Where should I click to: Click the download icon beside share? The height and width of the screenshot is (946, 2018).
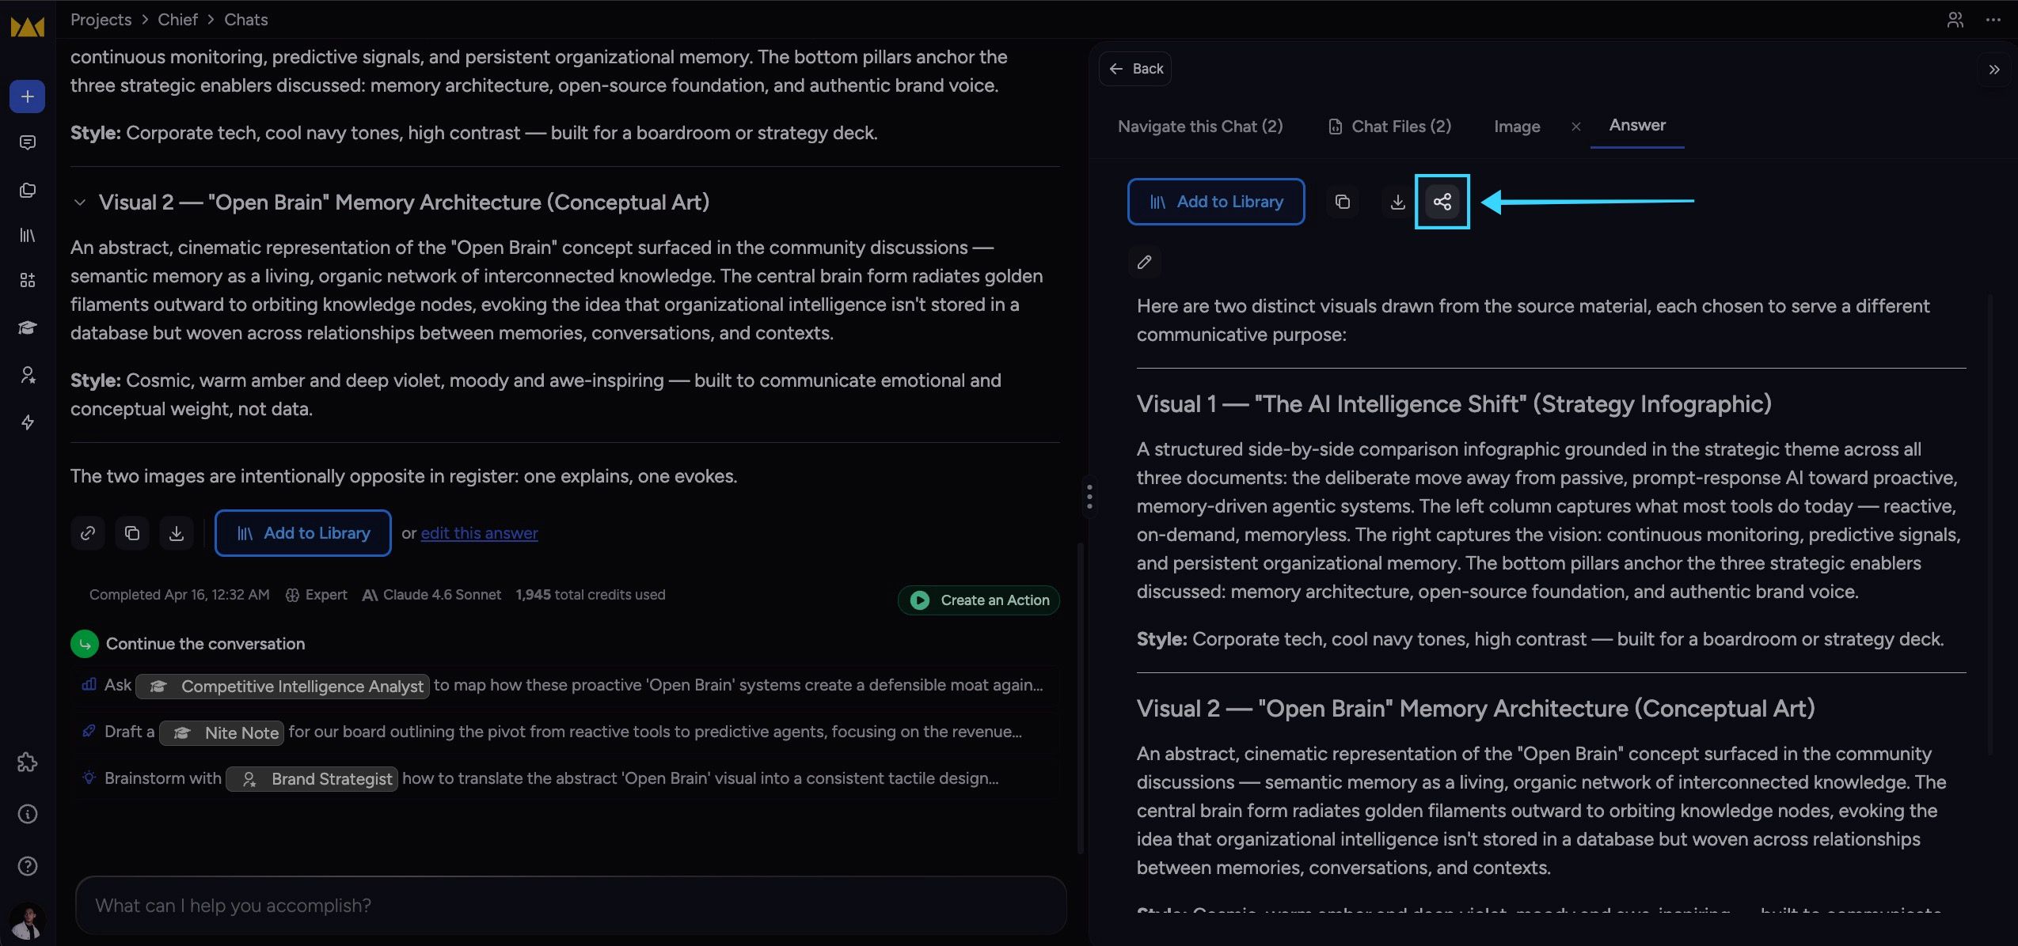[x=1397, y=202]
